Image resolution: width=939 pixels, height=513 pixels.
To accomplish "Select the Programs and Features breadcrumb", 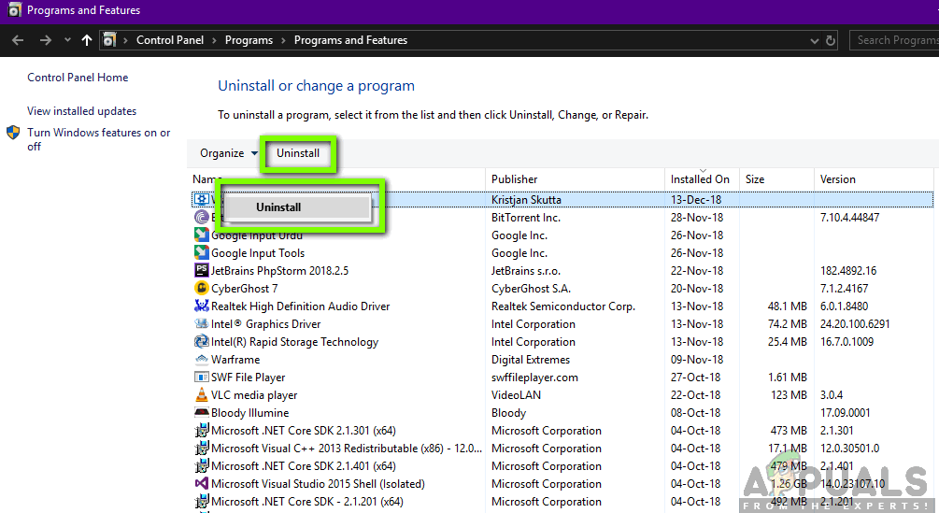I will (350, 40).
